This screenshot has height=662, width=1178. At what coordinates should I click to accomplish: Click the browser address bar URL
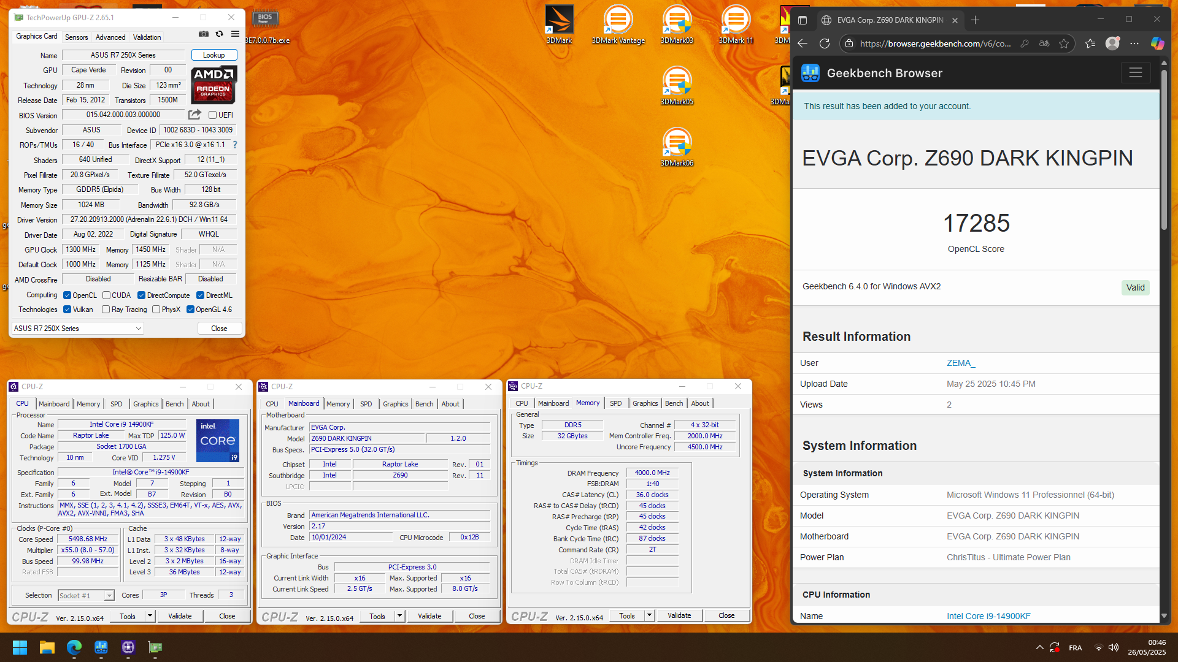[x=936, y=44]
